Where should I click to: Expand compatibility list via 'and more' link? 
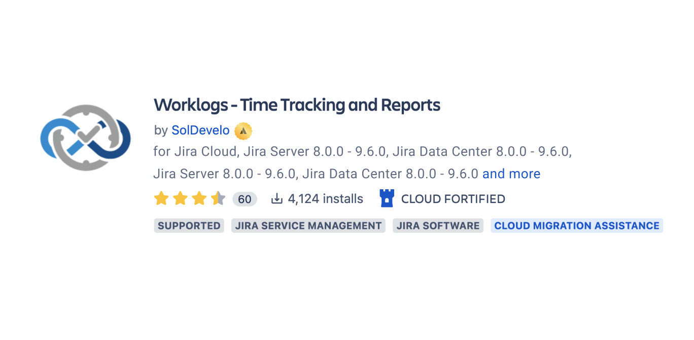511,174
